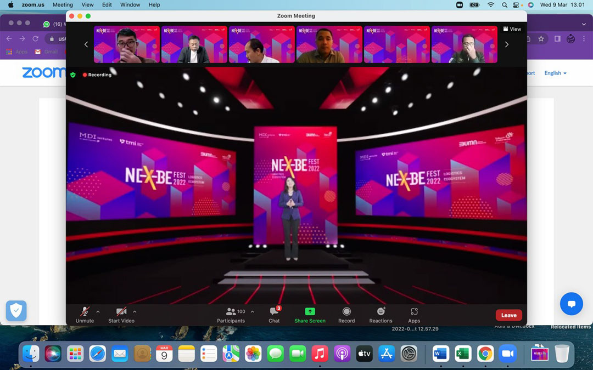This screenshot has height=370, width=593.
Task: Open the English language dropdown in Chrome
Action: (x=555, y=73)
